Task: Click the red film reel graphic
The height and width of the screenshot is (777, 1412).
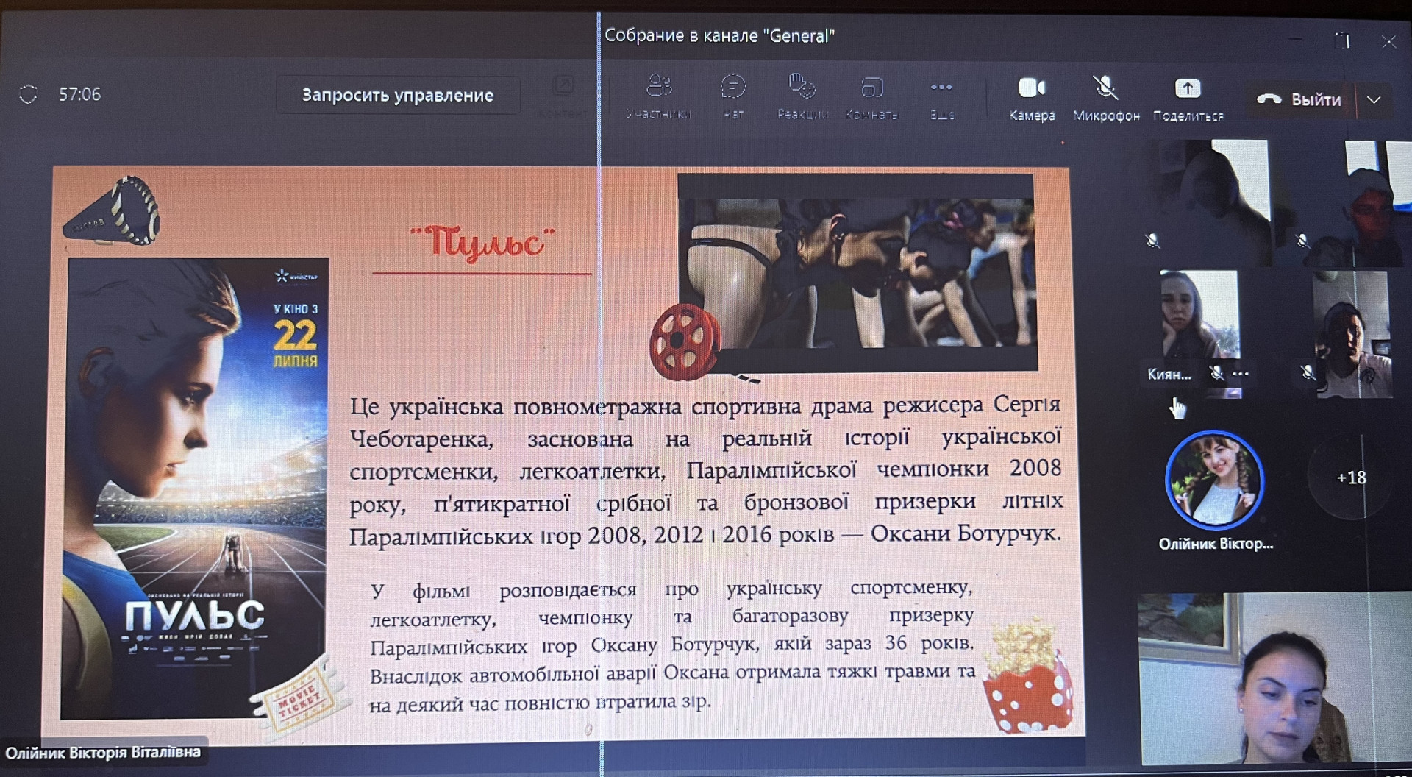Action: click(684, 341)
